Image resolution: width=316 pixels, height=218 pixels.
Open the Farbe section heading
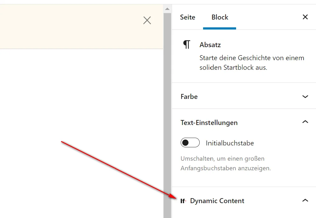pyautogui.click(x=189, y=97)
